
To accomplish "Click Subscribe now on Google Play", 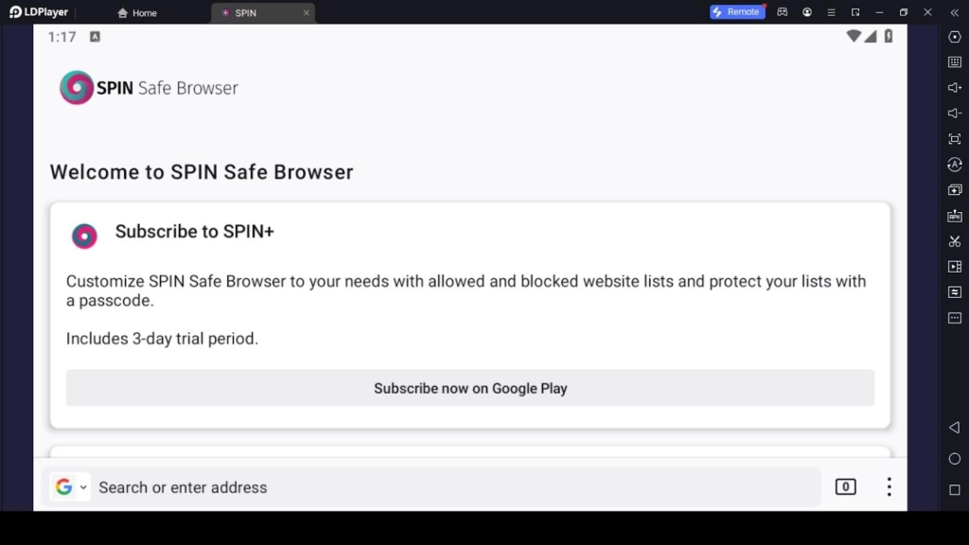I will (x=470, y=388).
